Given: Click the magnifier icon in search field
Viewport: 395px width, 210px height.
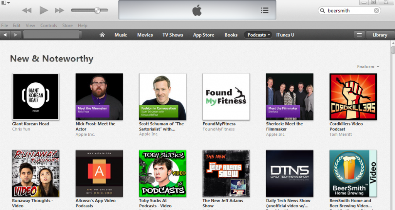Looking at the screenshot, I should click(322, 10).
